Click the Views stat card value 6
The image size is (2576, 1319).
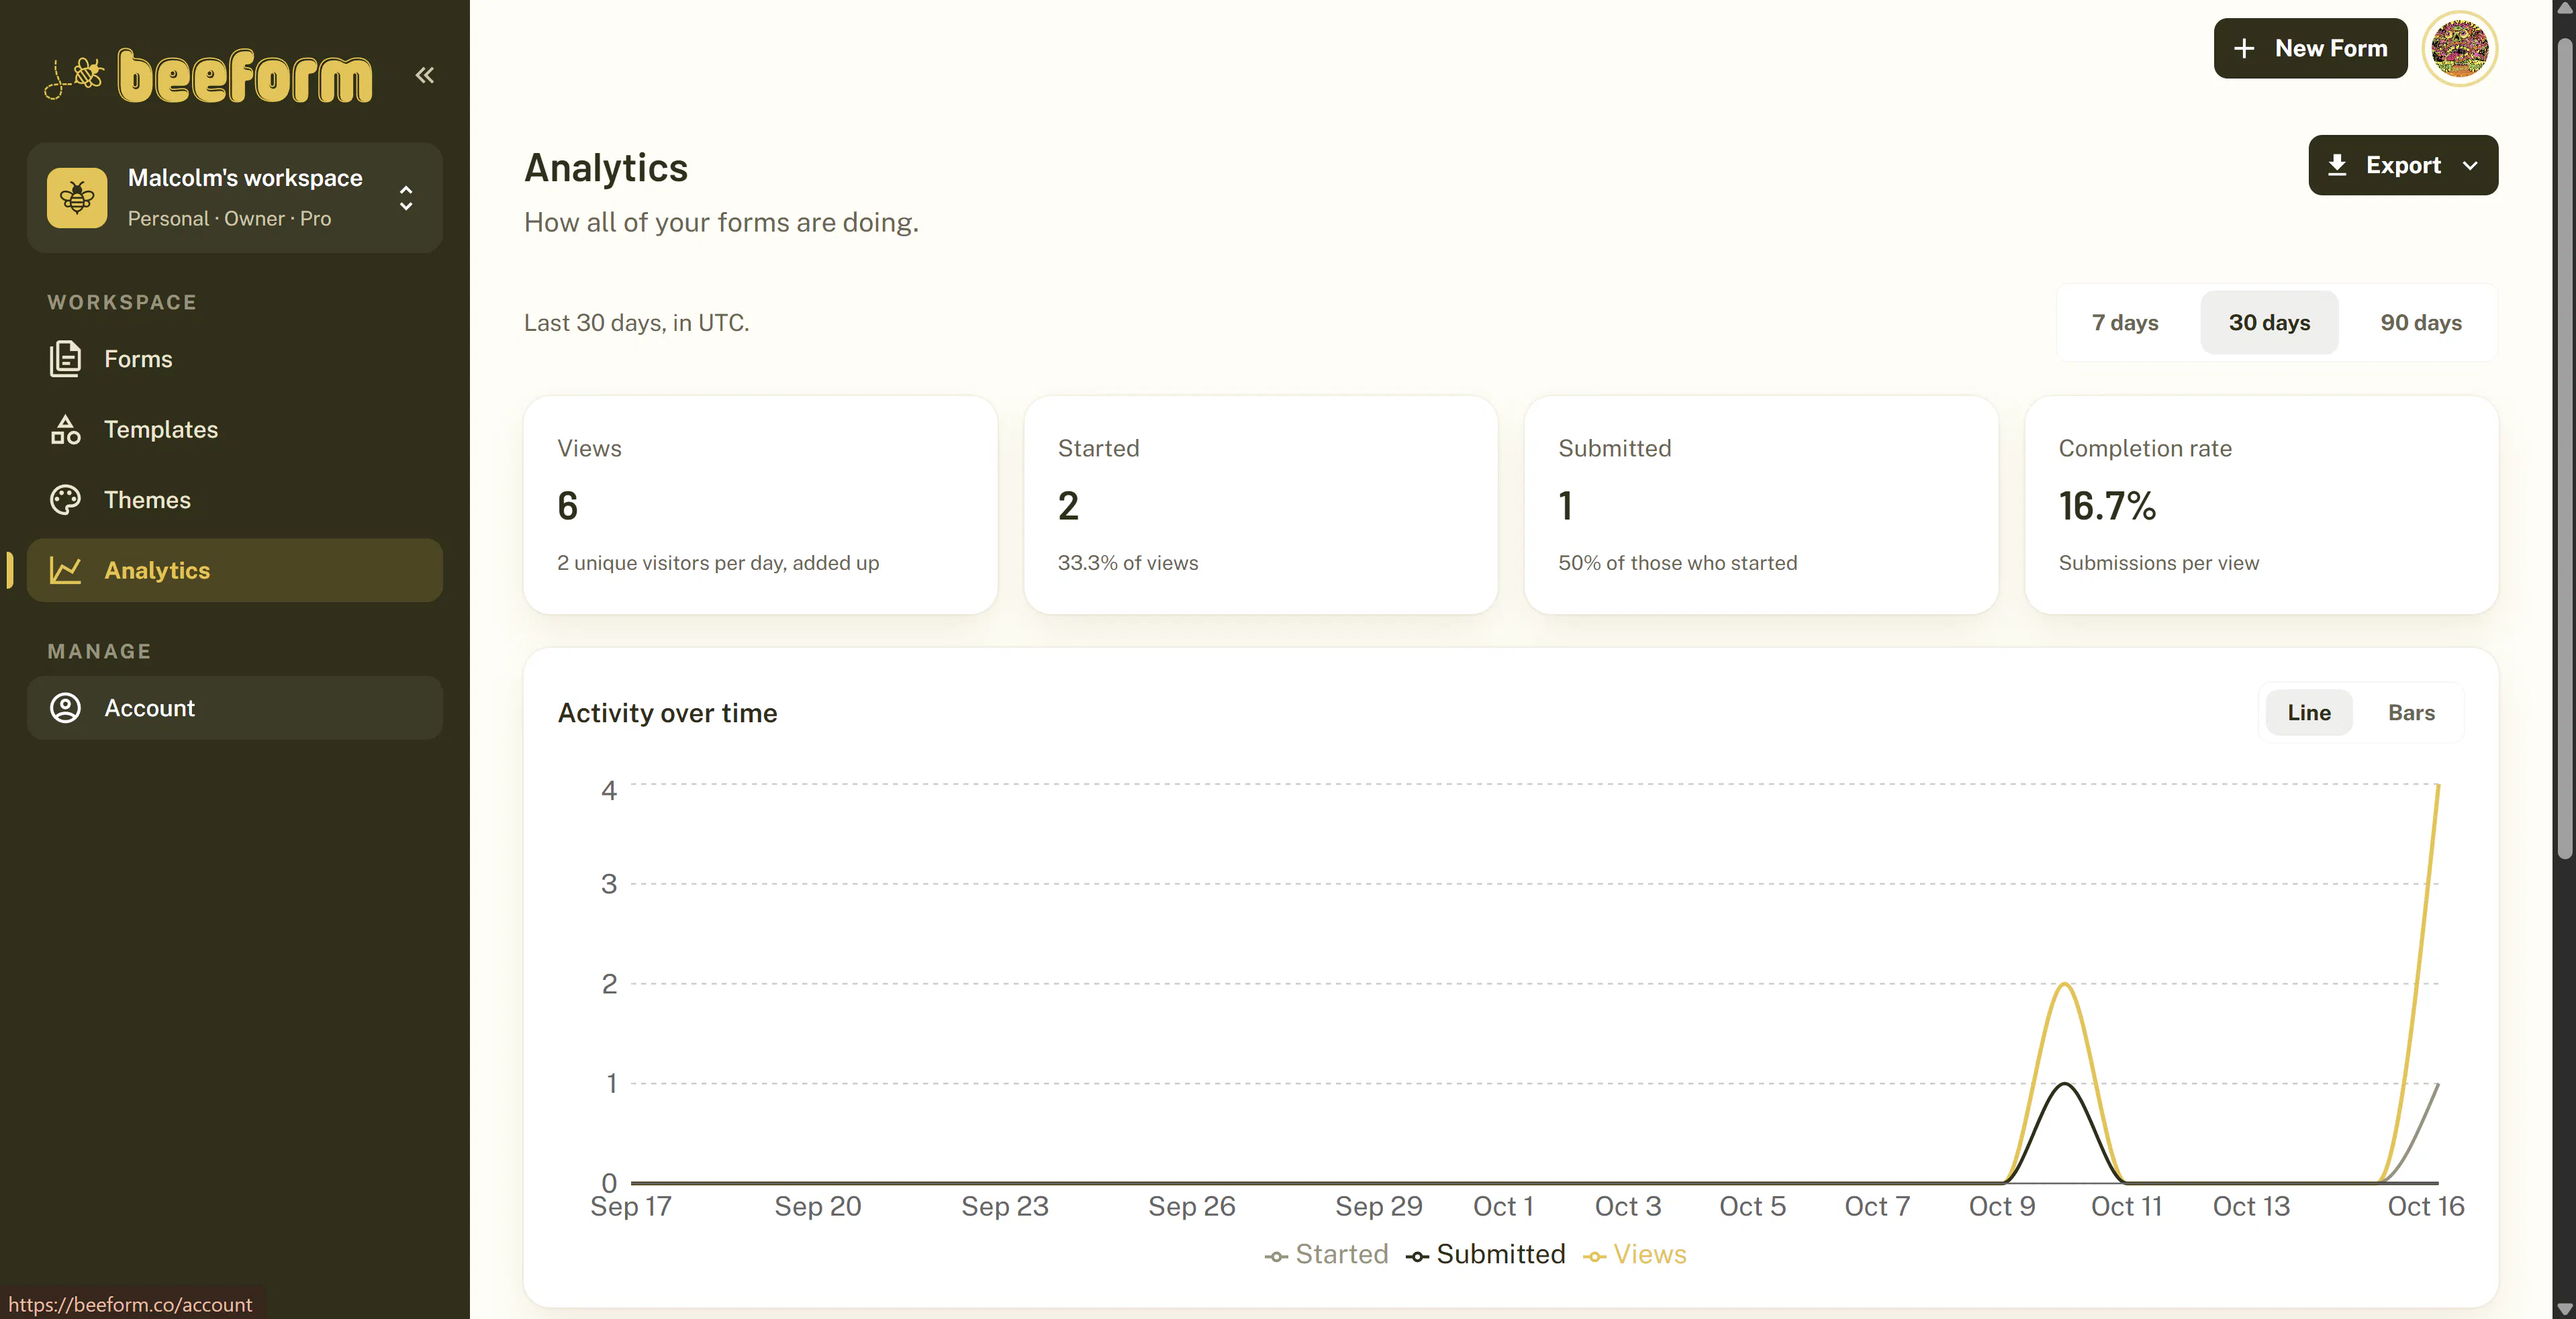(x=567, y=506)
